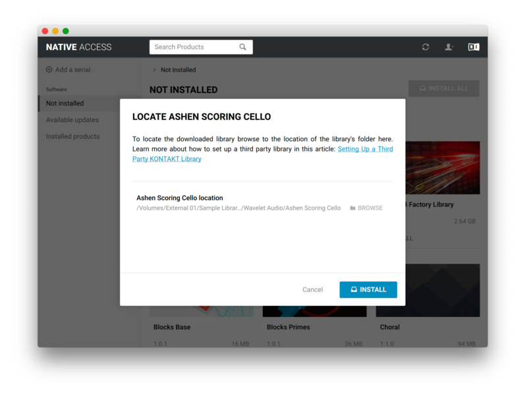Image resolution: width=527 pixels, height=400 pixels.
Task: Click the plus icon beside Add a serial
Action: tap(49, 70)
